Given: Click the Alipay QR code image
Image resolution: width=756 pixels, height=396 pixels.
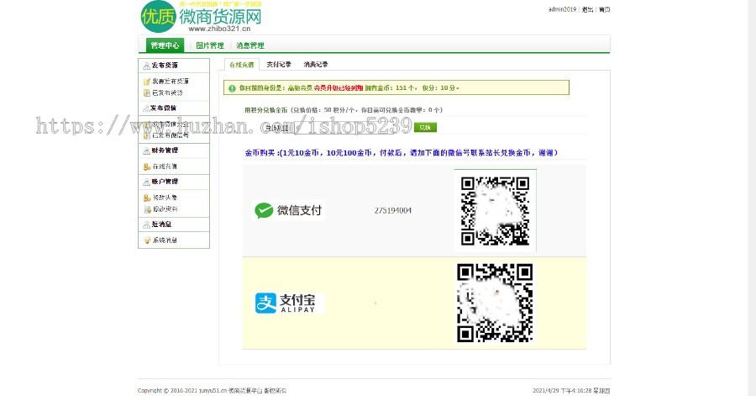Looking at the screenshot, I should pos(495,303).
